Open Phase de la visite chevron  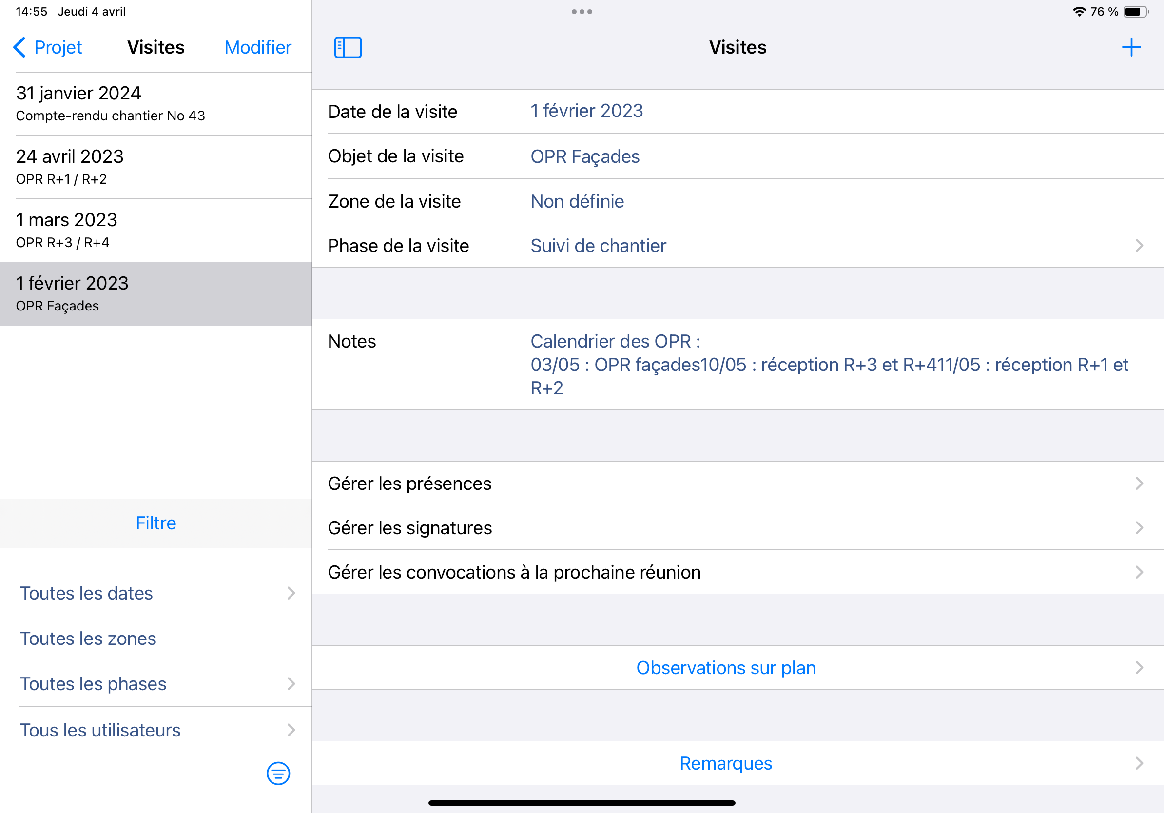pos(1139,246)
